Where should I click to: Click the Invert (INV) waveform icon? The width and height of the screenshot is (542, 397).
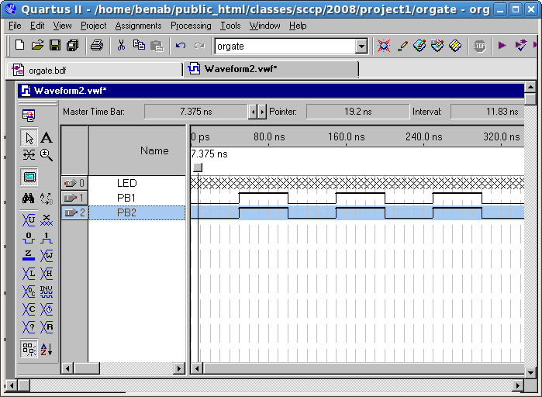coord(47,292)
